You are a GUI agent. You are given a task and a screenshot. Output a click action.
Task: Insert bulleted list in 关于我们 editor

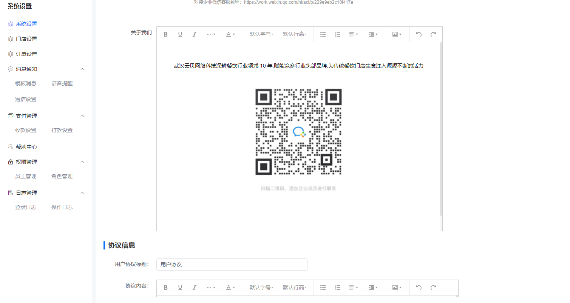pyautogui.click(x=323, y=34)
